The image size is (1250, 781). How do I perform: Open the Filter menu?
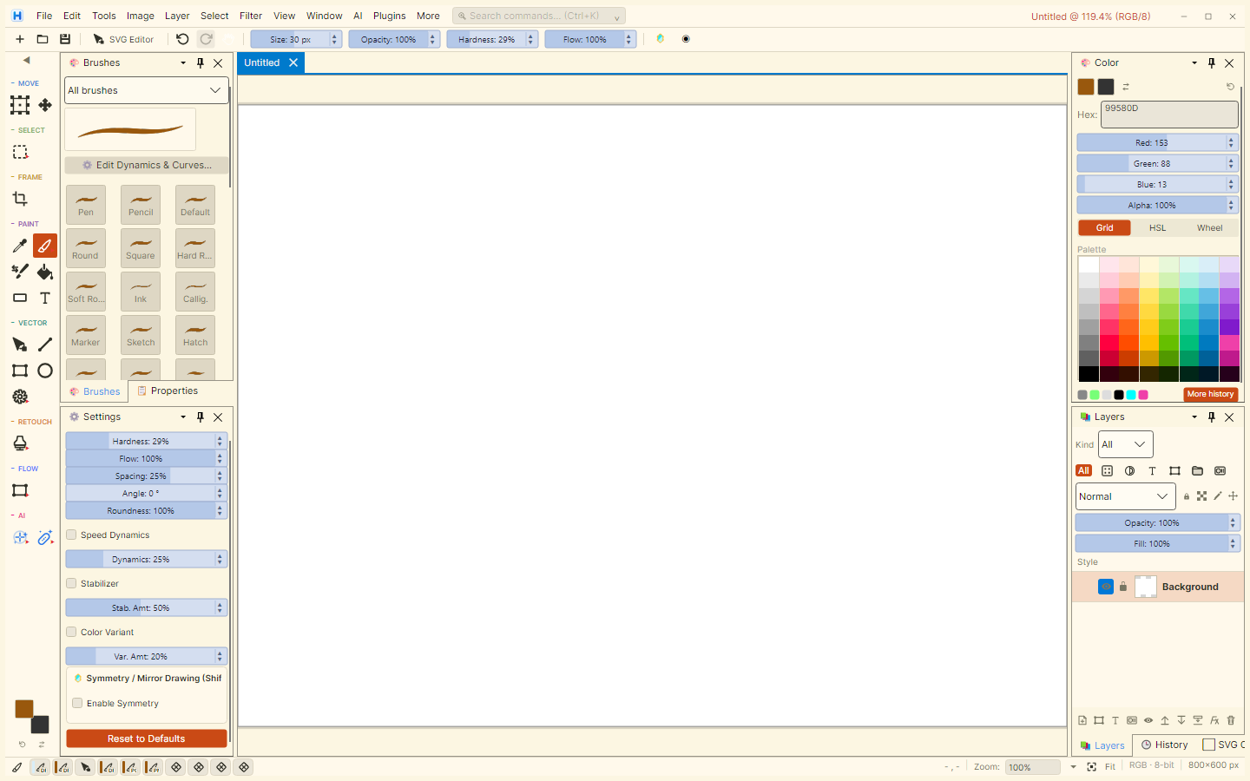coord(251,16)
